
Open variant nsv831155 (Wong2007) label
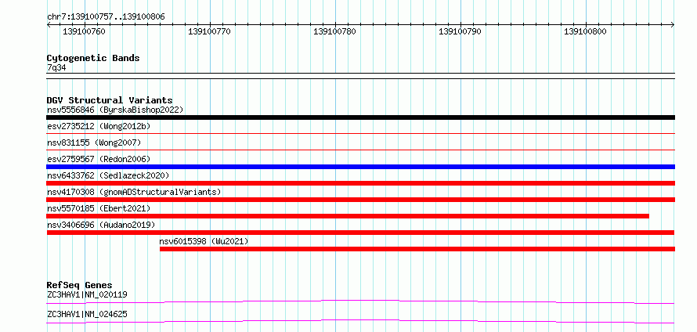click(94, 143)
